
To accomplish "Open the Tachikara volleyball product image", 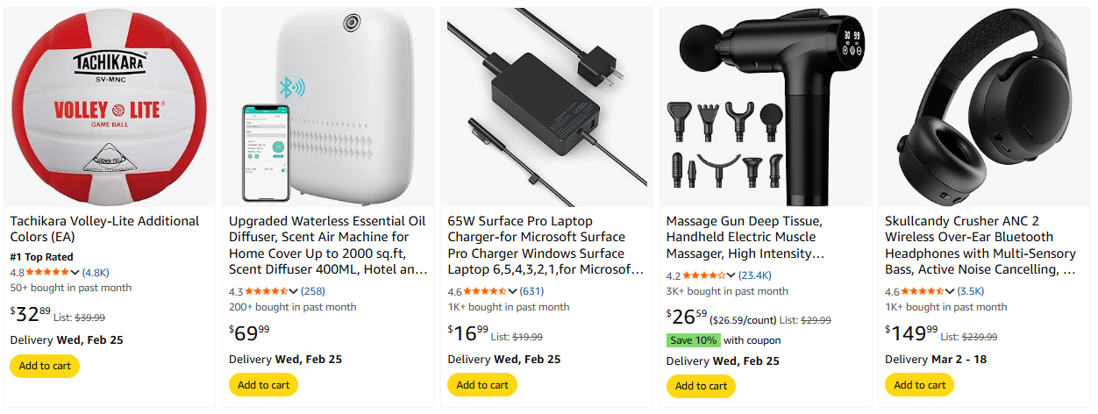I will point(110,107).
